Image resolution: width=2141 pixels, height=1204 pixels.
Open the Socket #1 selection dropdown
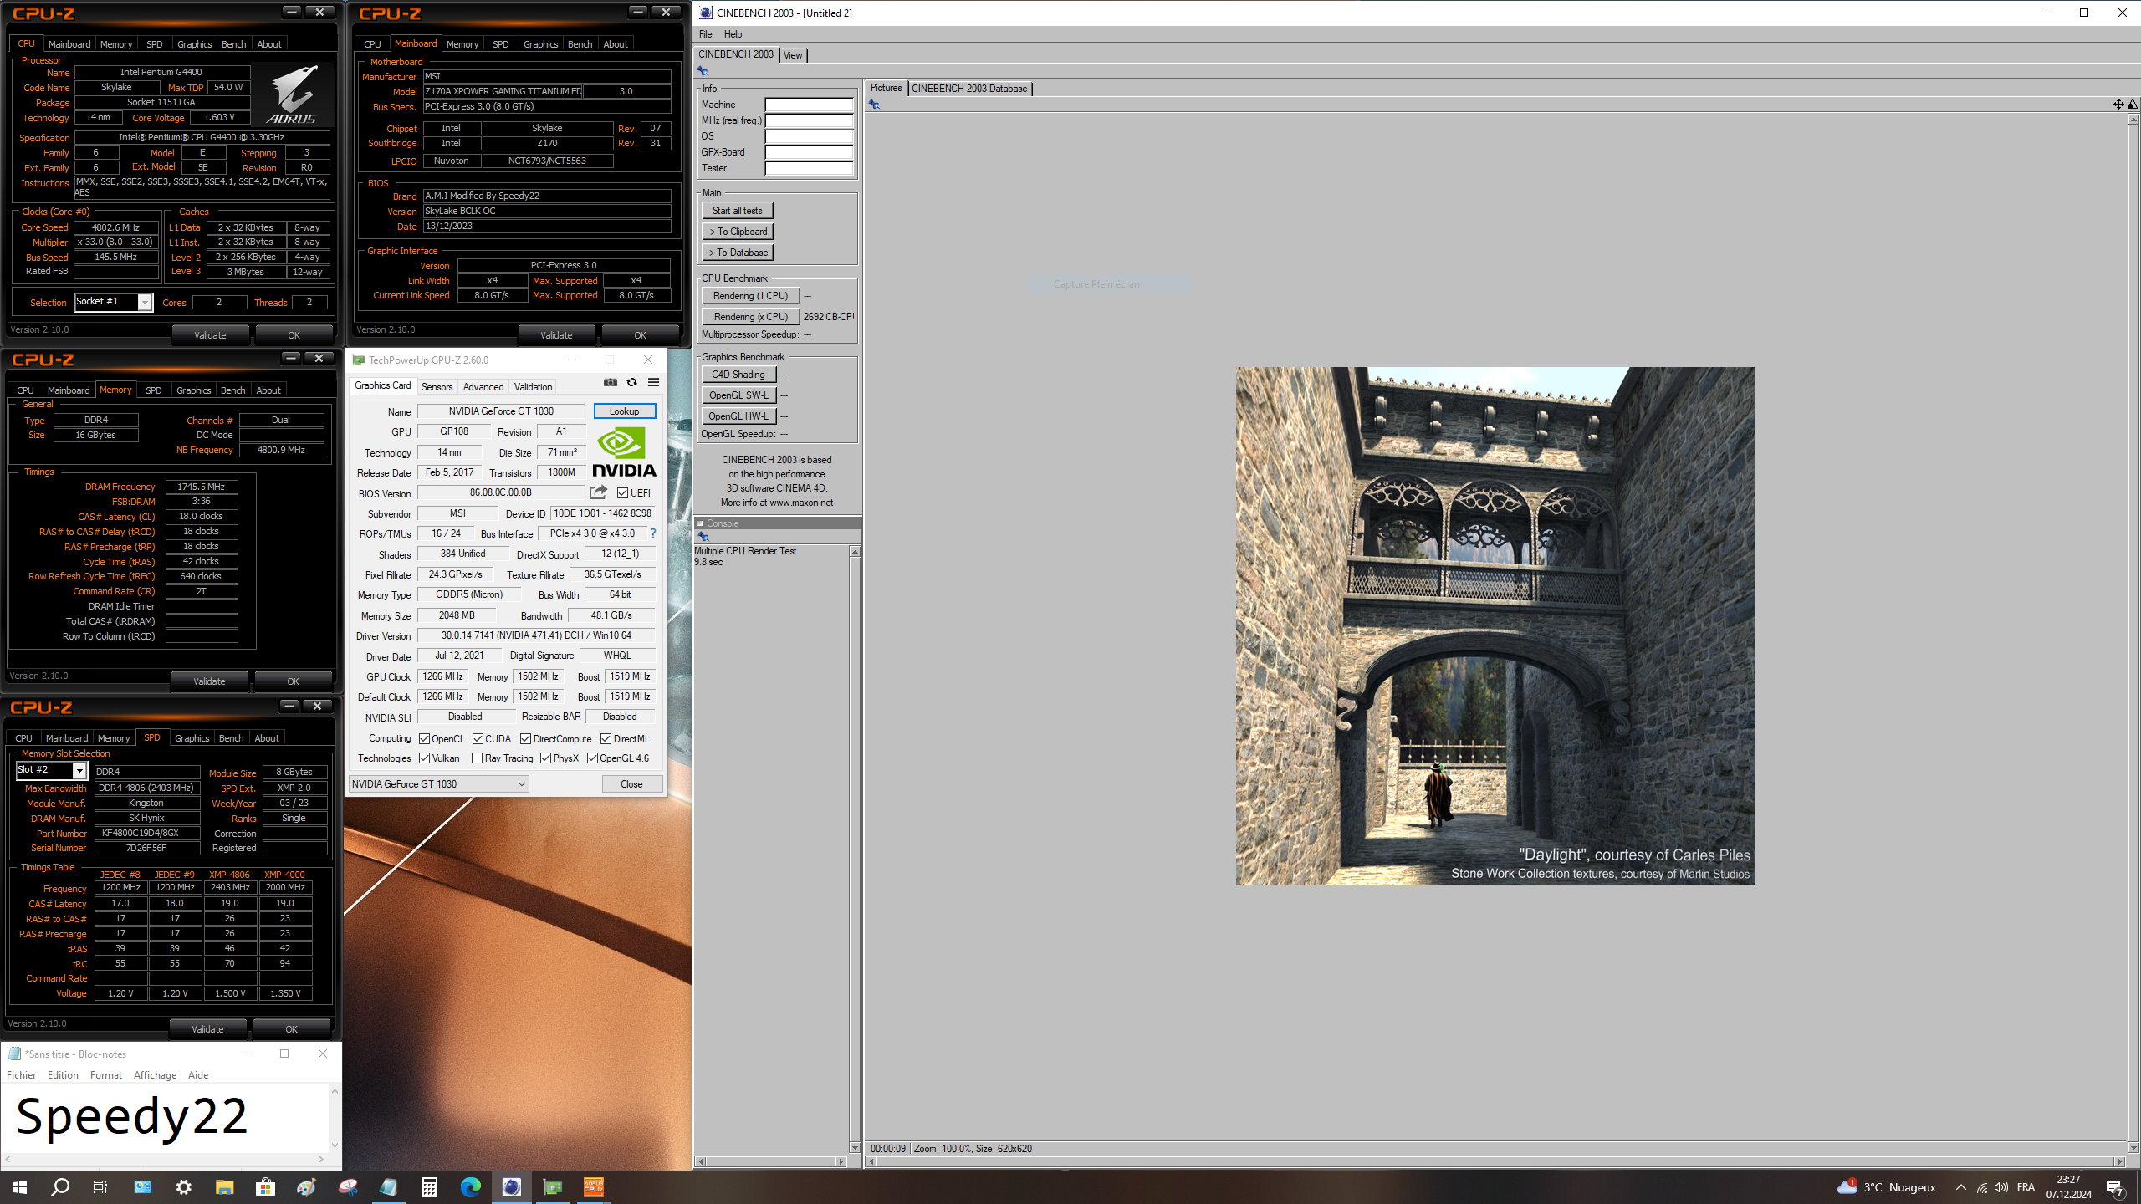(x=114, y=302)
